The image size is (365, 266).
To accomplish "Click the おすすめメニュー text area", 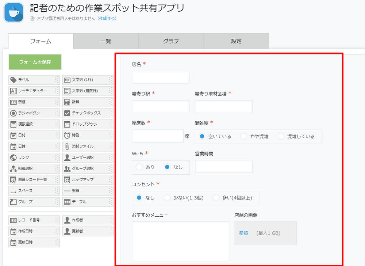I will coord(180,242).
